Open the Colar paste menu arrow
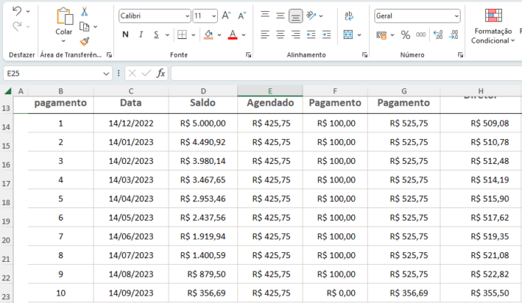Screen dimensions: 522x303 (64, 43)
